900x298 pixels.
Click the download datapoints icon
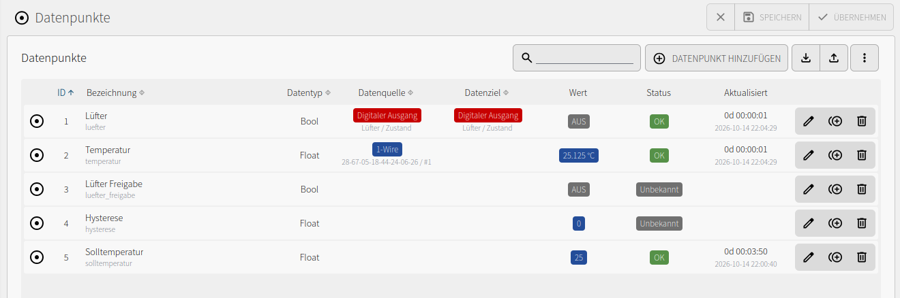coord(805,58)
